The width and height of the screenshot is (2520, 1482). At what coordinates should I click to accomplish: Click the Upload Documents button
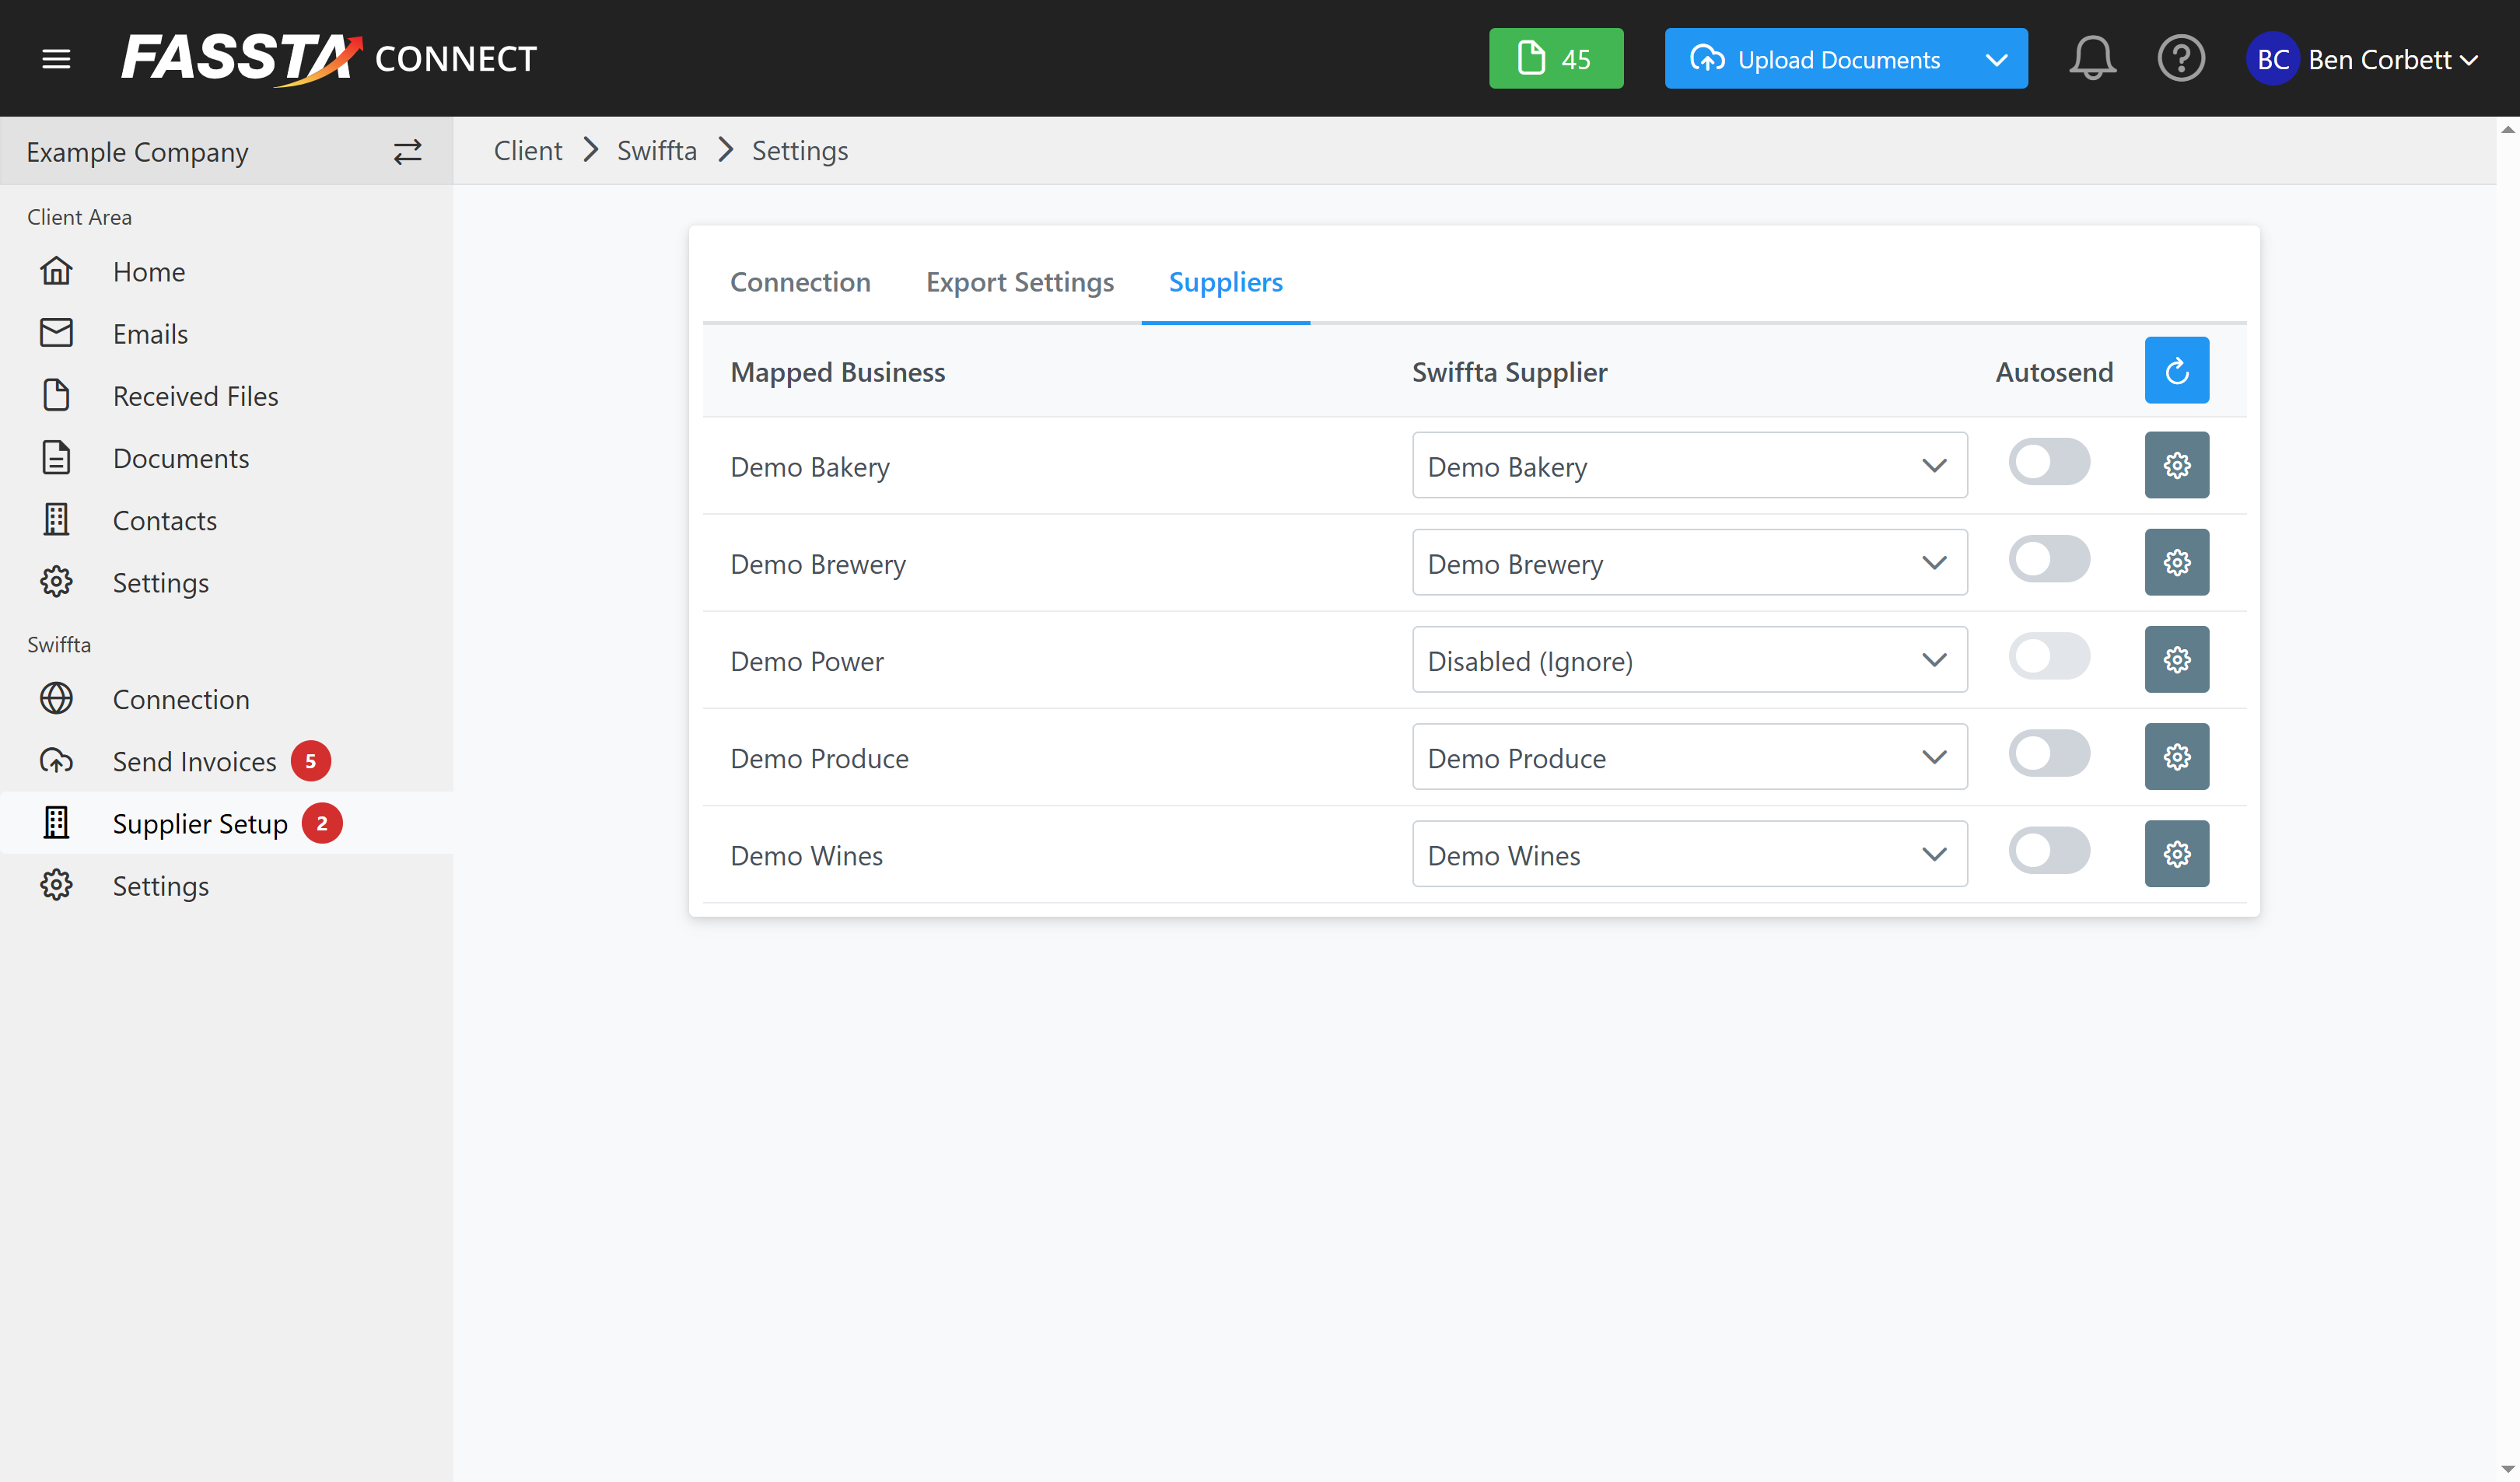point(1816,59)
